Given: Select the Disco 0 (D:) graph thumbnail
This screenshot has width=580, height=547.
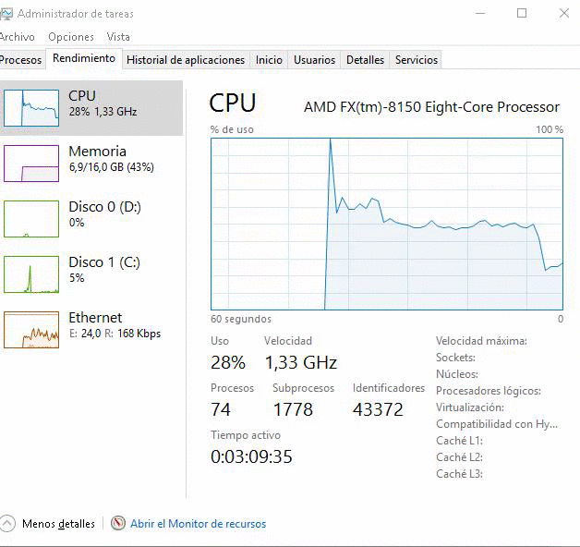Looking at the screenshot, I should (31, 218).
